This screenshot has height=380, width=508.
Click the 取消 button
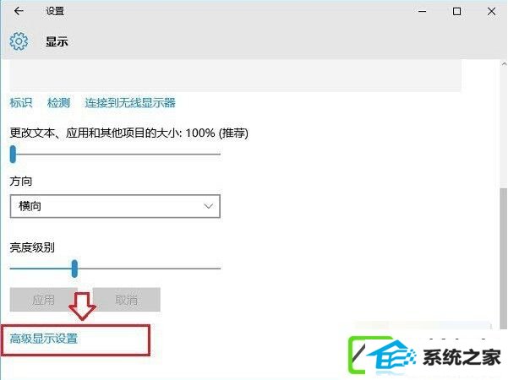tap(126, 300)
